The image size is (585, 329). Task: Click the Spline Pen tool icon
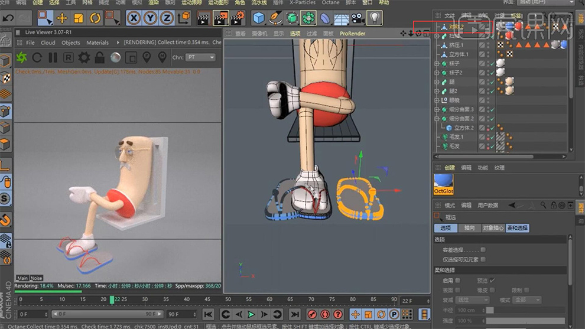[x=275, y=18]
